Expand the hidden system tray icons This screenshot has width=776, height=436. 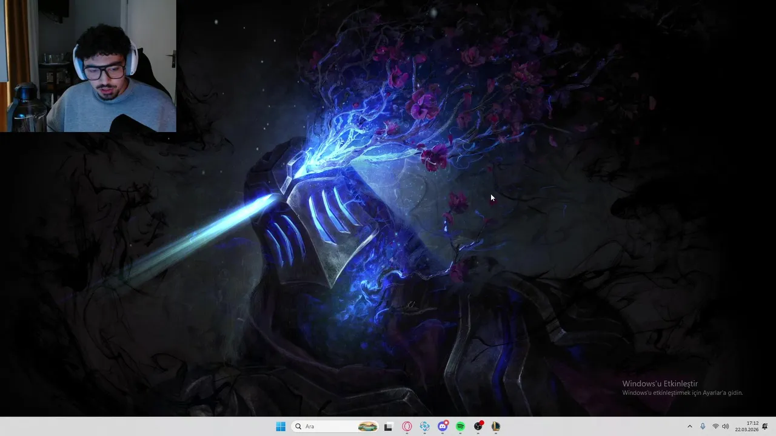coord(689,426)
